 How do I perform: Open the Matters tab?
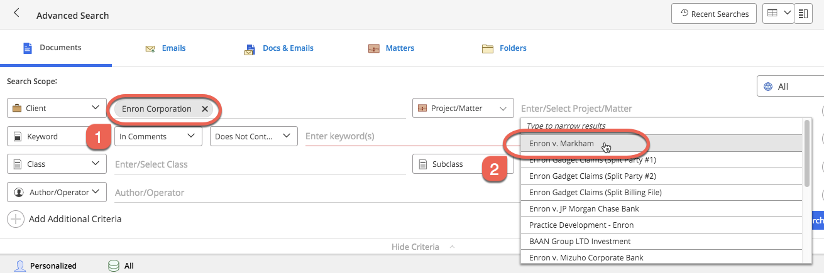click(x=392, y=48)
